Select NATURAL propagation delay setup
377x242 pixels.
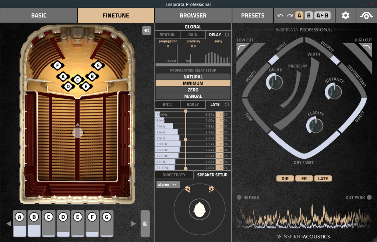193,77
